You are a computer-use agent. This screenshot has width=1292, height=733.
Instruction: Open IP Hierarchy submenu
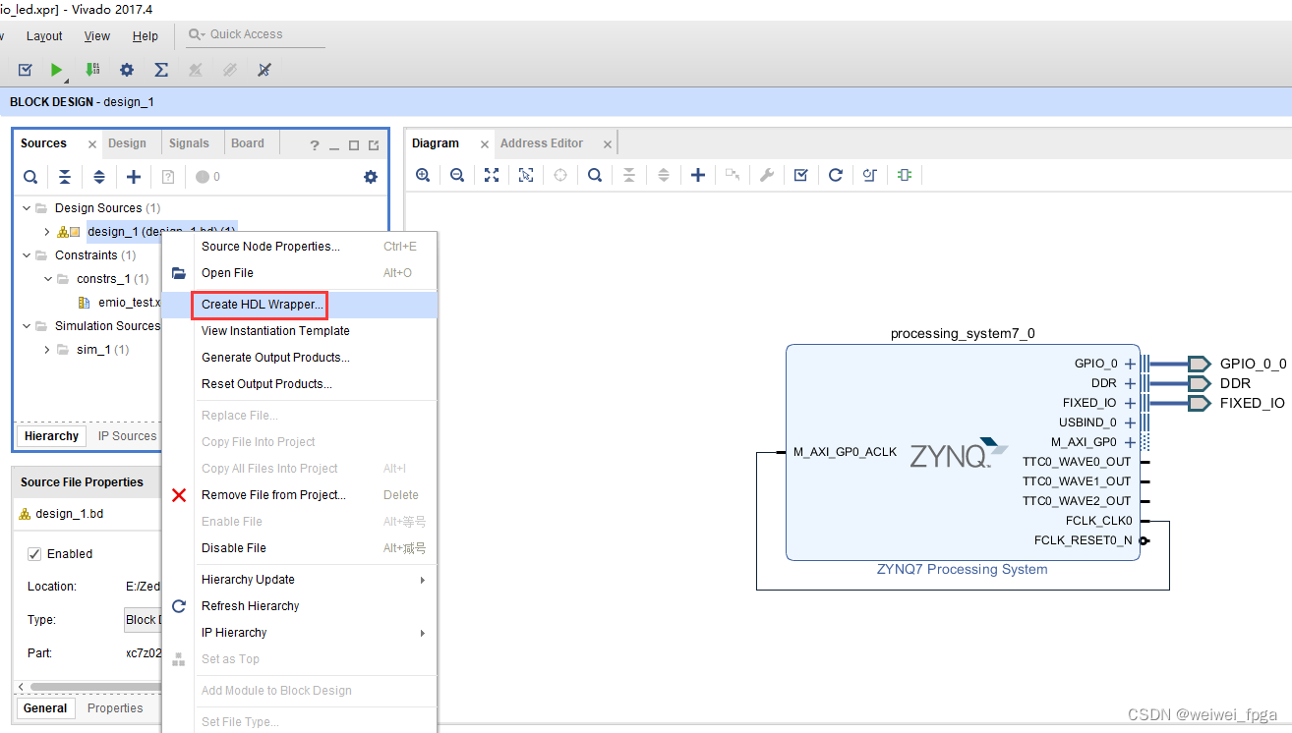click(300, 633)
